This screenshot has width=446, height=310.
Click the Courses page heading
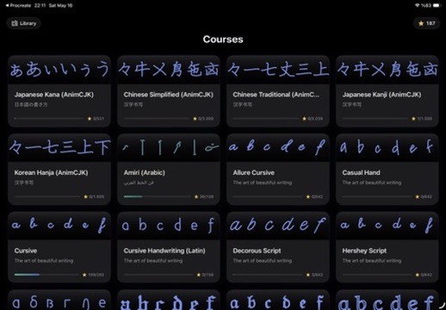[223, 40]
